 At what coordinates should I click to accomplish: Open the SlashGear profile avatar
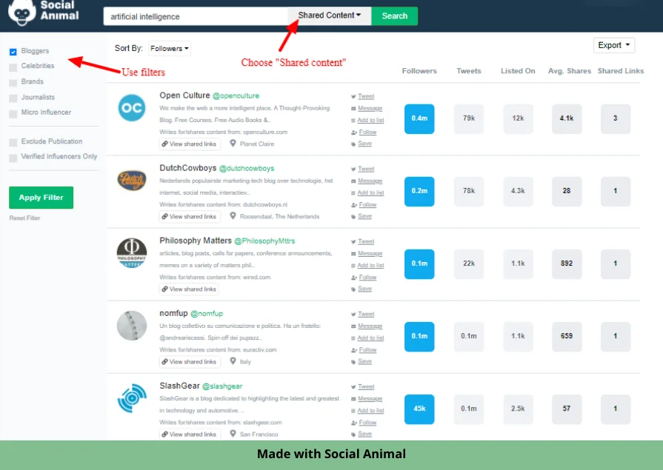point(132,398)
